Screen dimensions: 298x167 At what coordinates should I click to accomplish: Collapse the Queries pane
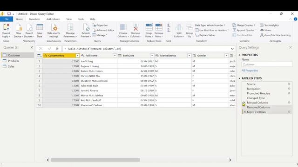click(x=32, y=47)
